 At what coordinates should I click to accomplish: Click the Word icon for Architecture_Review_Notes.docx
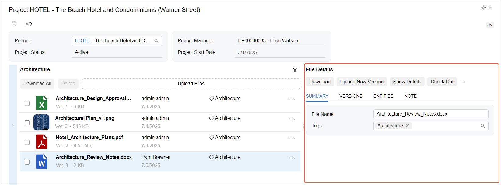click(x=42, y=162)
